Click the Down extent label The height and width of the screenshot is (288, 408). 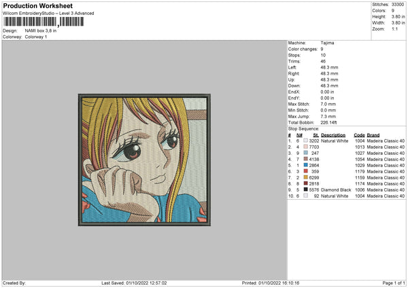[294, 86]
